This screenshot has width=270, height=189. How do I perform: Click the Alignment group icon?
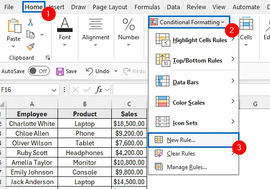click(x=96, y=24)
